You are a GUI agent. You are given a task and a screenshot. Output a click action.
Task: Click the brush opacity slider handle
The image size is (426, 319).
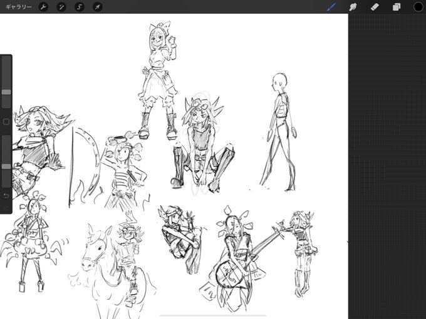(x=6, y=166)
